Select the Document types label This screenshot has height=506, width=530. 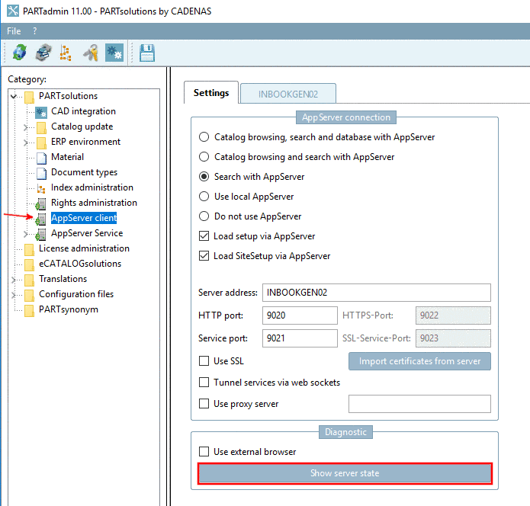point(84,172)
